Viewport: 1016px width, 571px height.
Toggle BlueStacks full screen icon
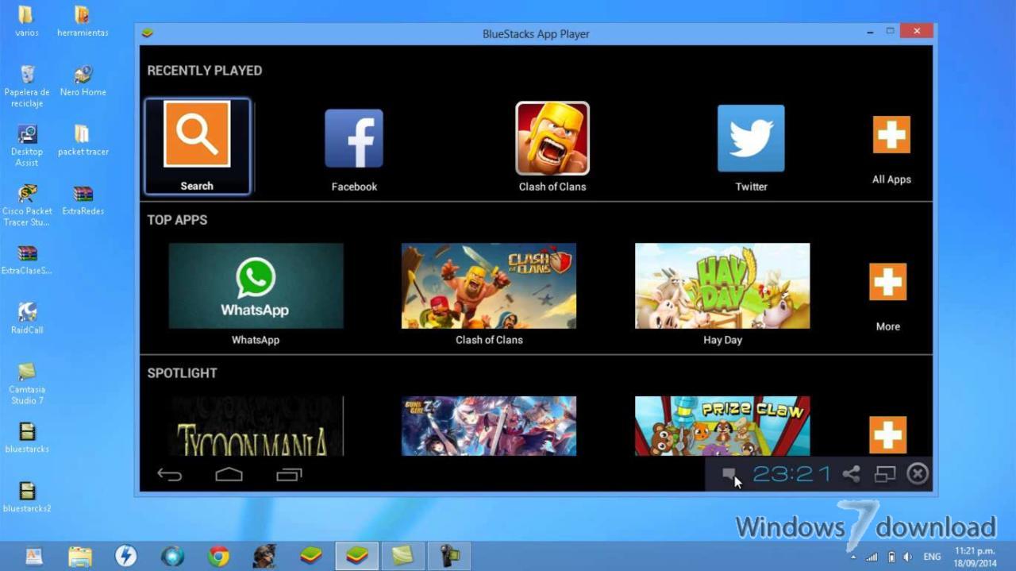coord(885,474)
